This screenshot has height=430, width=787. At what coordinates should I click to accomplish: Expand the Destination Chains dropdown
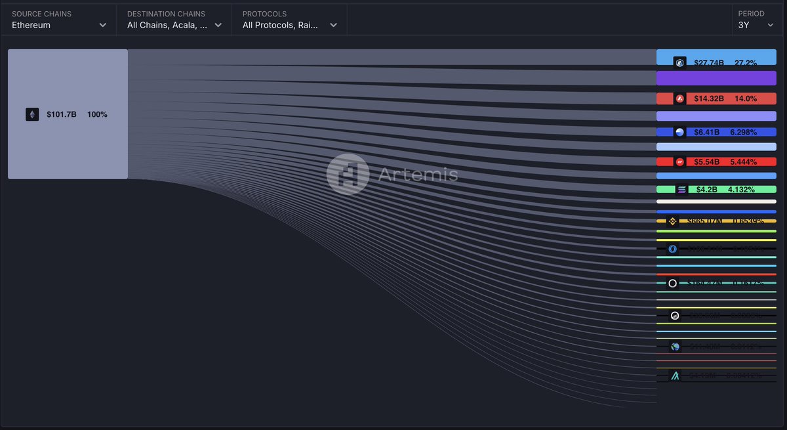tap(174, 20)
